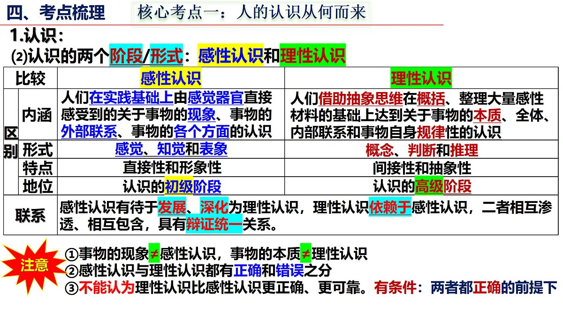This screenshot has height=317, width=563.
Task: Click the column header '感性认识' in the table
Action: coord(171,78)
